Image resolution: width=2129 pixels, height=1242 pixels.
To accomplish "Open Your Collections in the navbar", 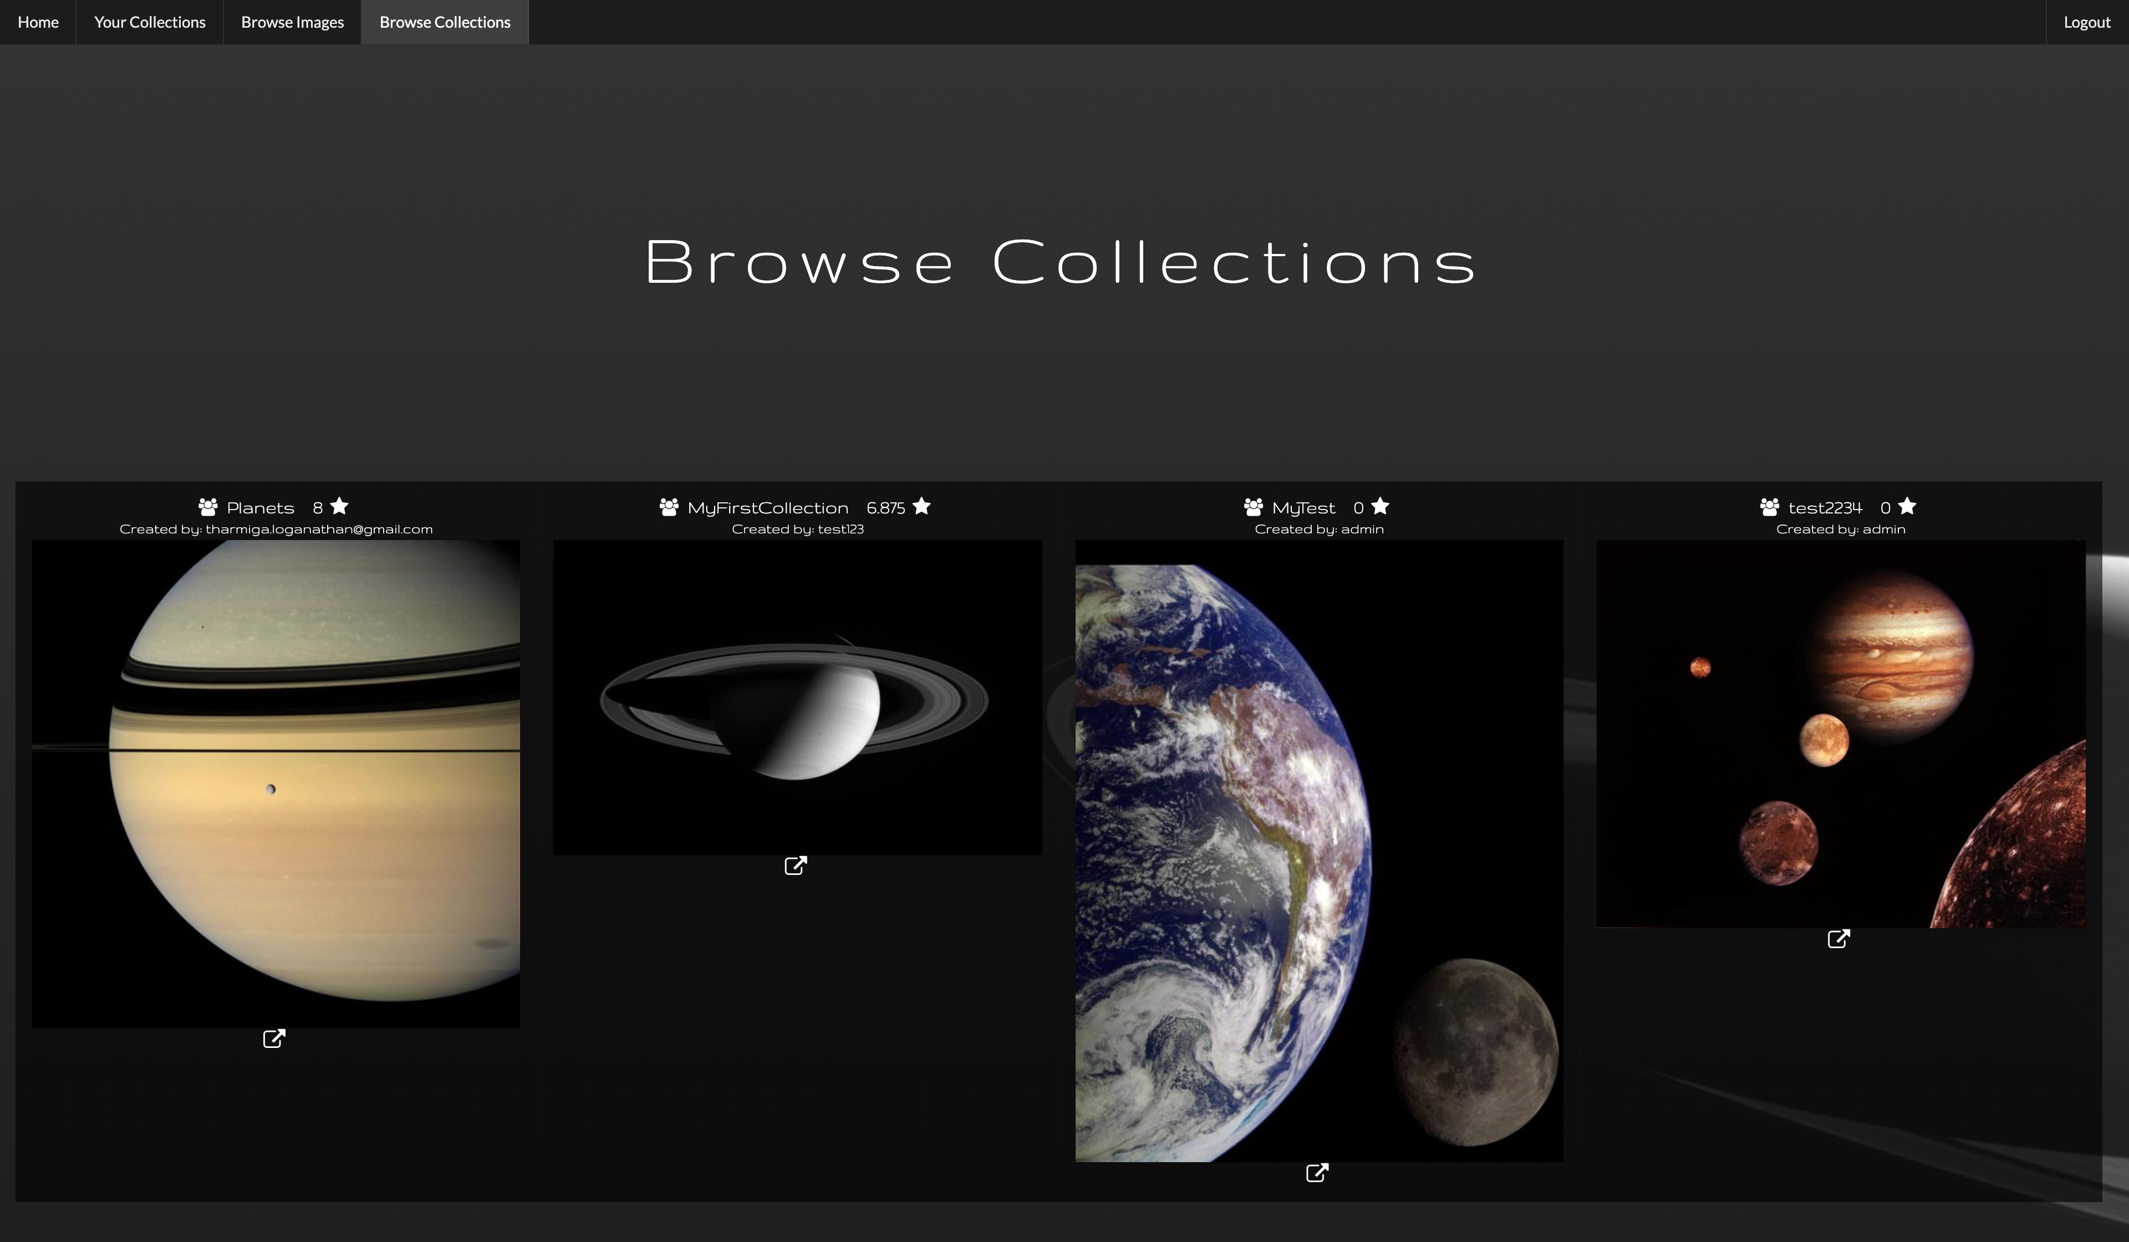I will (150, 22).
